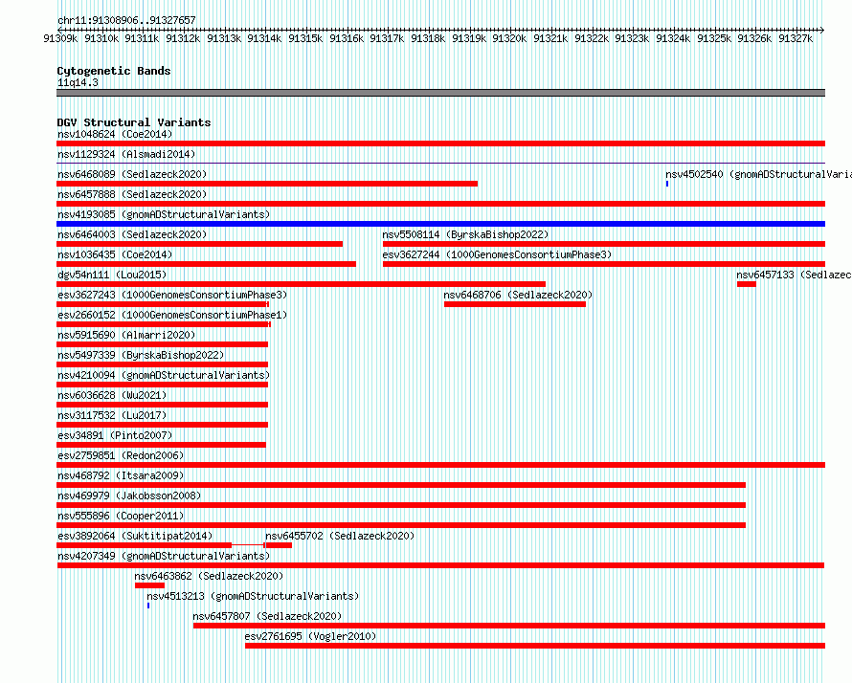Click the 91309k ruler tick label
This screenshot has height=683, width=852.
pos(60,38)
